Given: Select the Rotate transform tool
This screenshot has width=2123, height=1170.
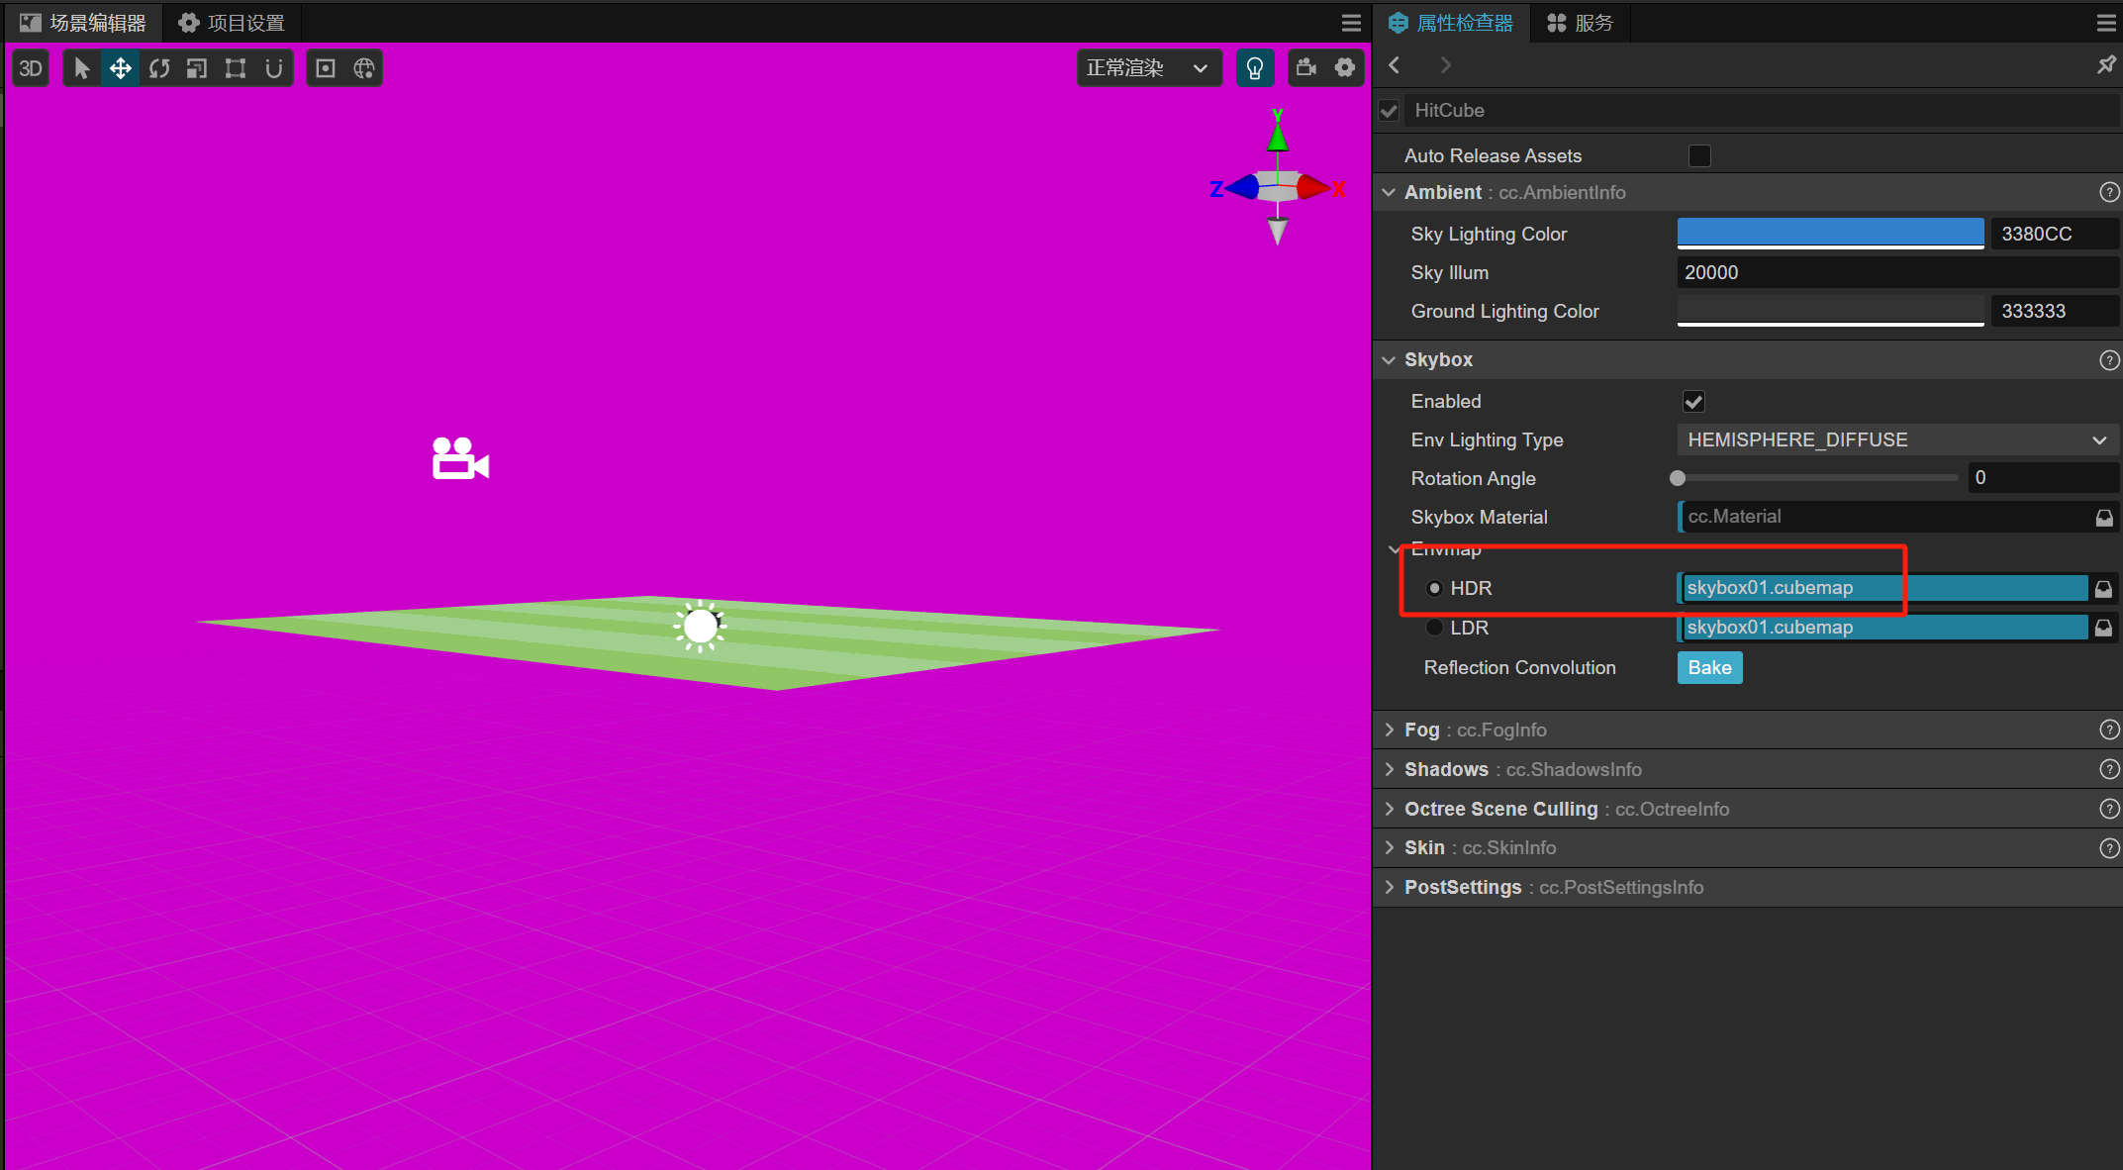Looking at the screenshot, I should pyautogui.click(x=159, y=68).
